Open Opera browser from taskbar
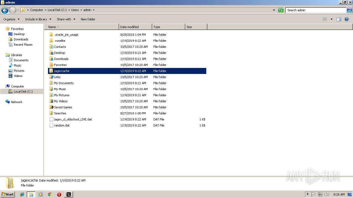The height and width of the screenshot is (198, 353). [x=59, y=194]
